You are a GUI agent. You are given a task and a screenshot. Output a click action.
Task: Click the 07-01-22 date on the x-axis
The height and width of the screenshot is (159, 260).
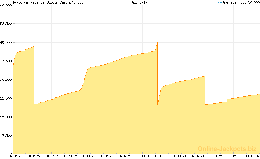16,156
